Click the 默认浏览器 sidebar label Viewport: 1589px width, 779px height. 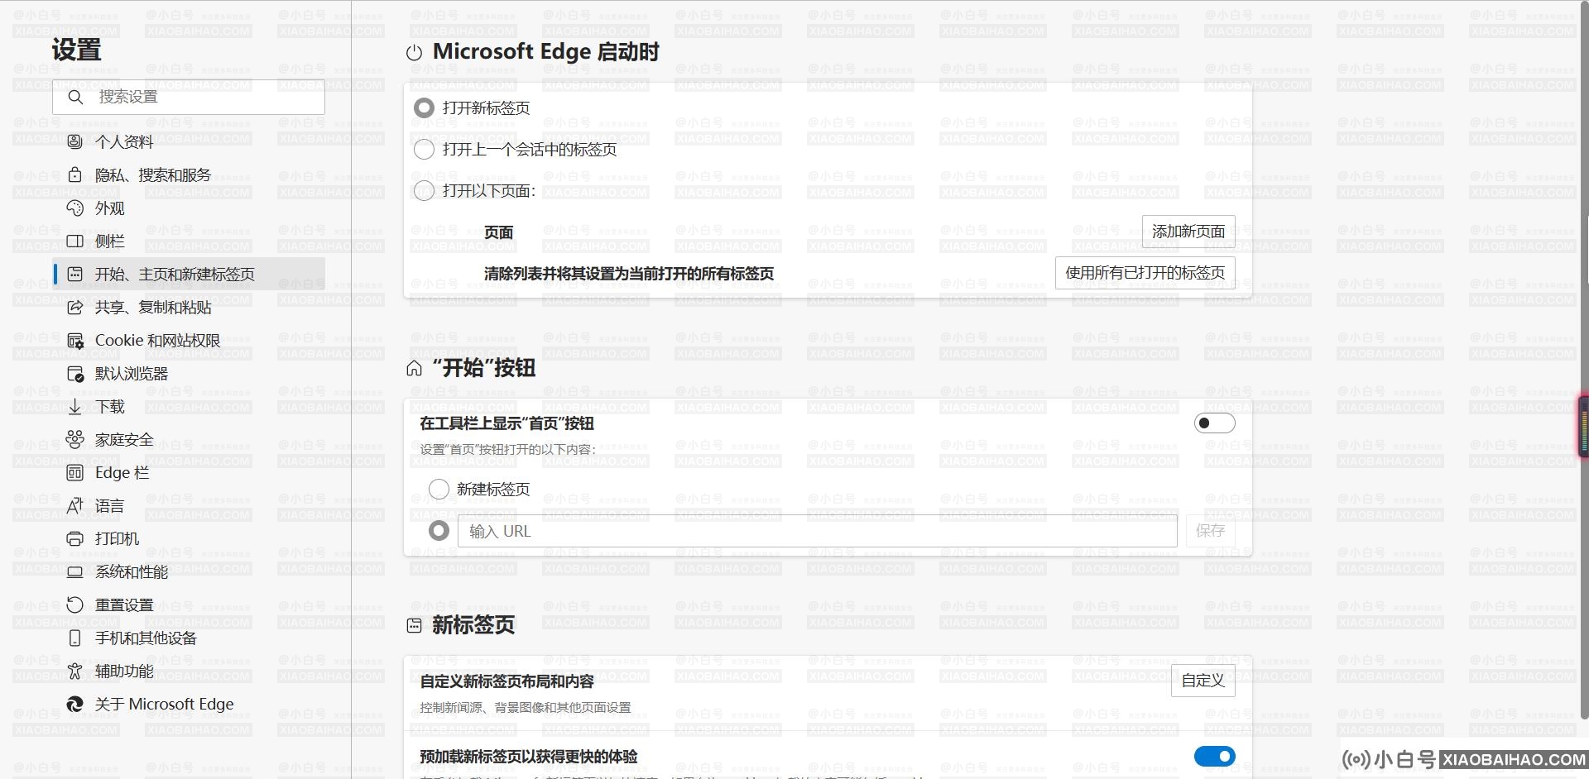coord(132,373)
